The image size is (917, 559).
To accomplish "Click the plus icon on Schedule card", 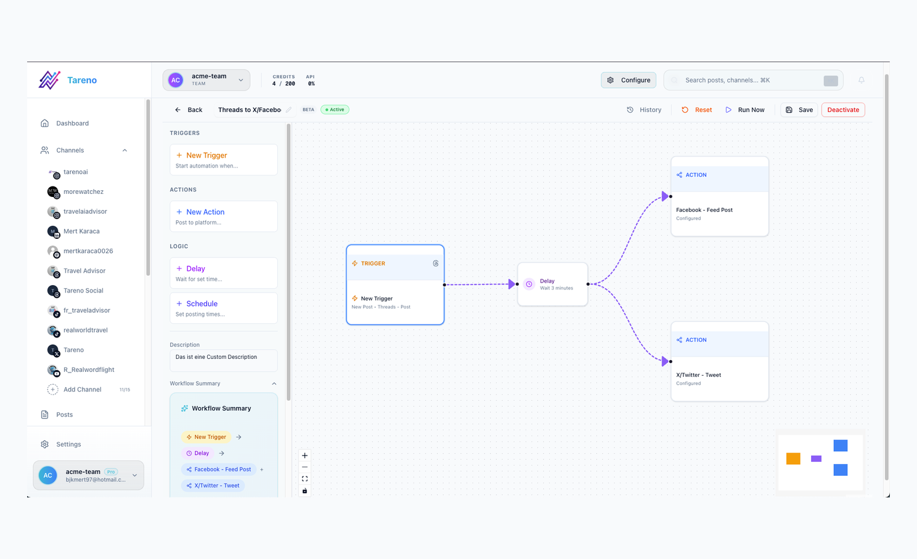I will 179,304.
